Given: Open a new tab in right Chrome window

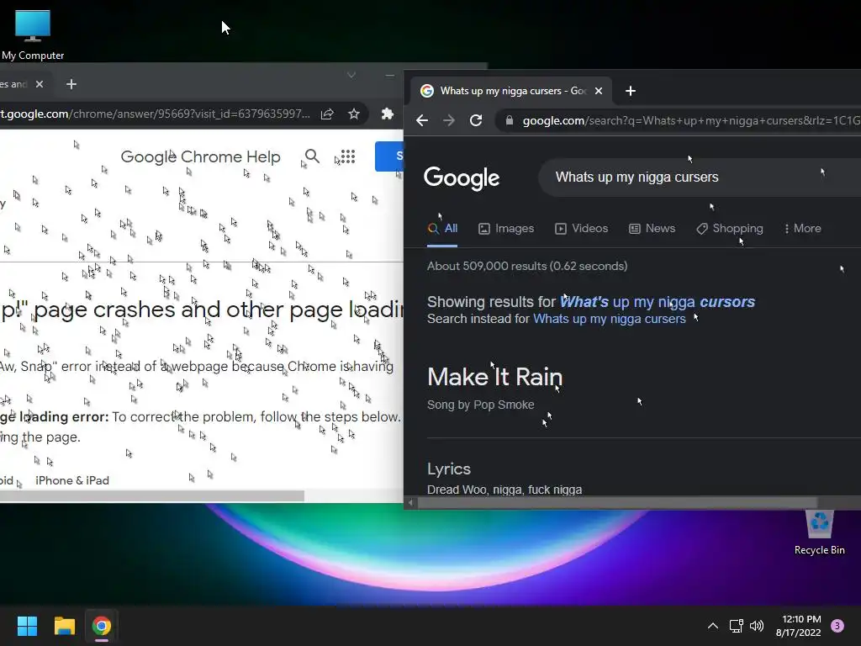Looking at the screenshot, I should (x=631, y=91).
